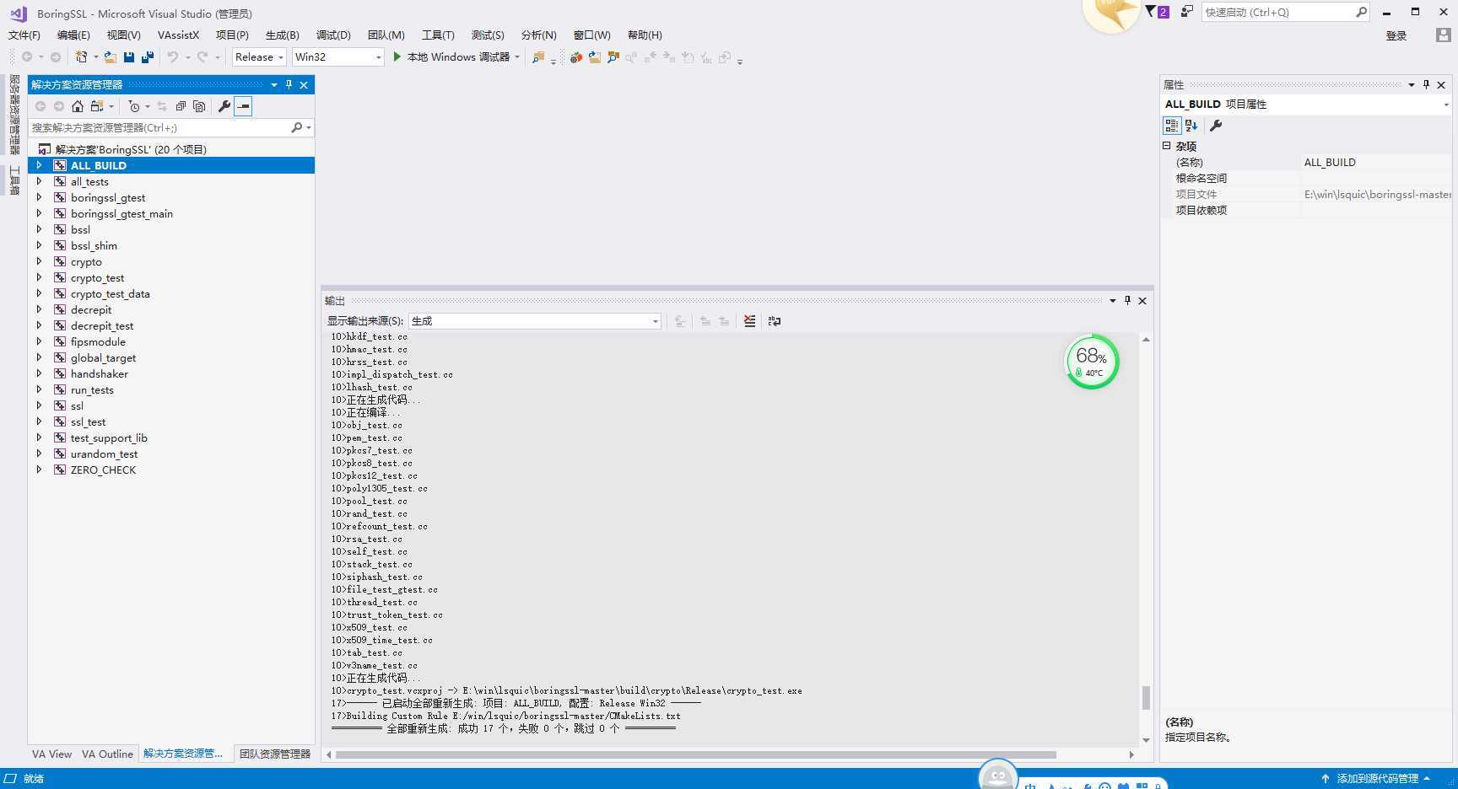Expand the bssl_shim project node
This screenshot has height=789, width=1458.
pyautogui.click(x=39, y=245)
